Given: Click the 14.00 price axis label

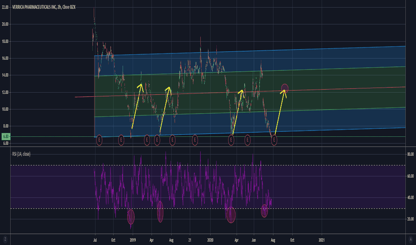Looking at the screenshot, I should coord(5,75).
